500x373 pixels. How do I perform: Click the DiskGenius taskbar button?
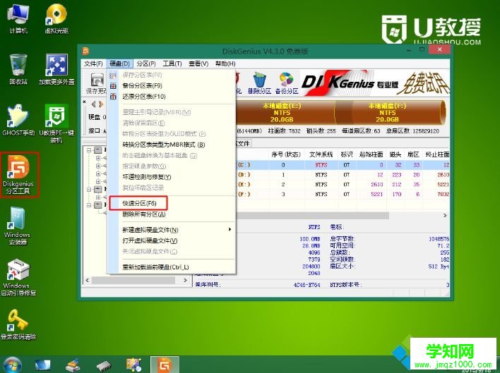[x=165, y=365]
